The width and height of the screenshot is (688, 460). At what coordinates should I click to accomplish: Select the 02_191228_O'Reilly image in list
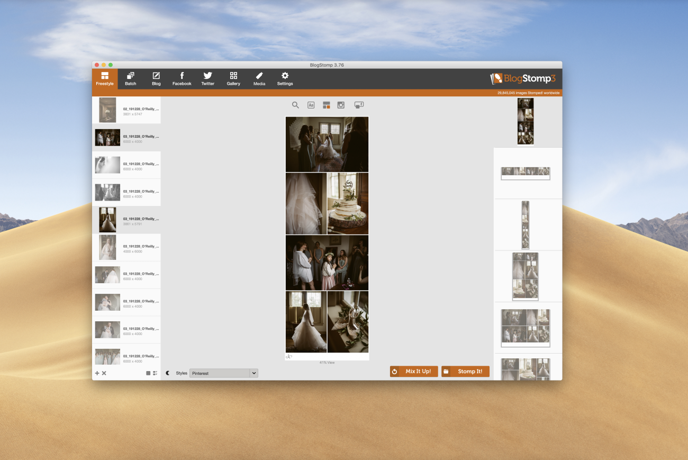(x=126, y=110)
